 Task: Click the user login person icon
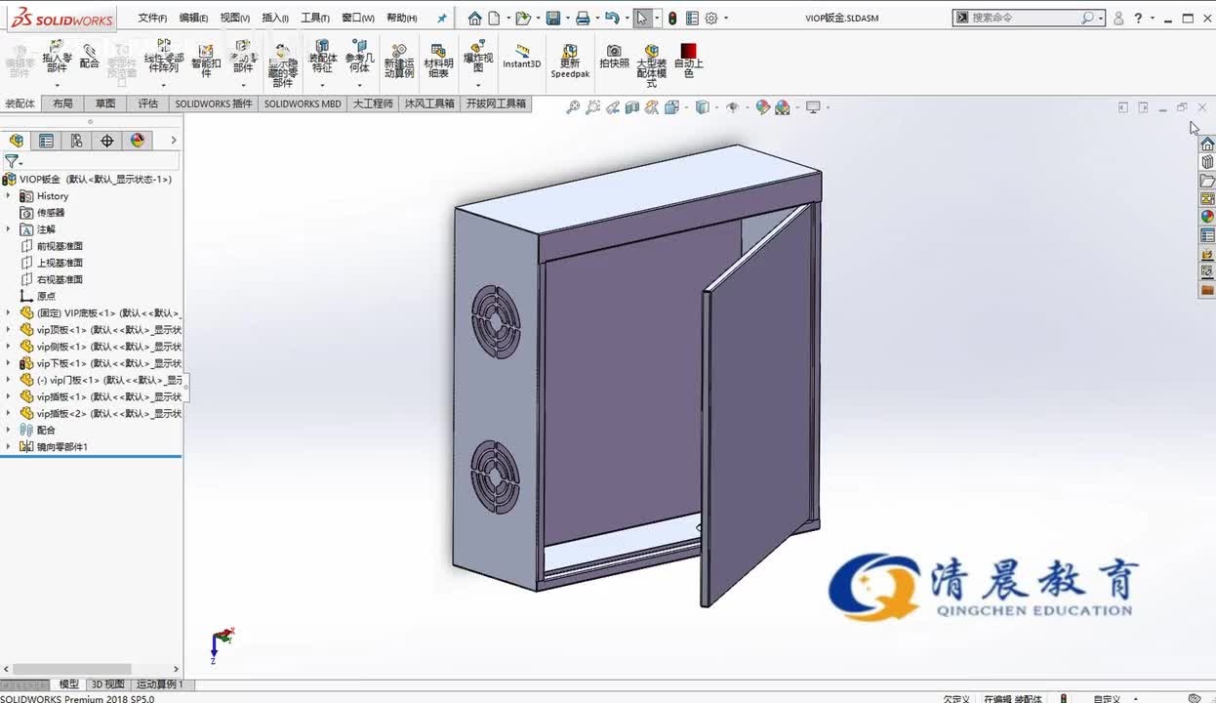click(x=1118, y=18)
